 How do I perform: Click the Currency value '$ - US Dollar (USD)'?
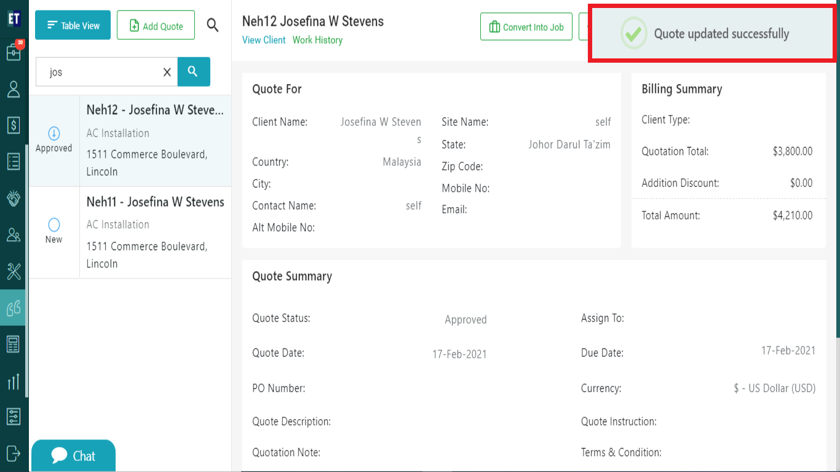(x=775, y=388)
